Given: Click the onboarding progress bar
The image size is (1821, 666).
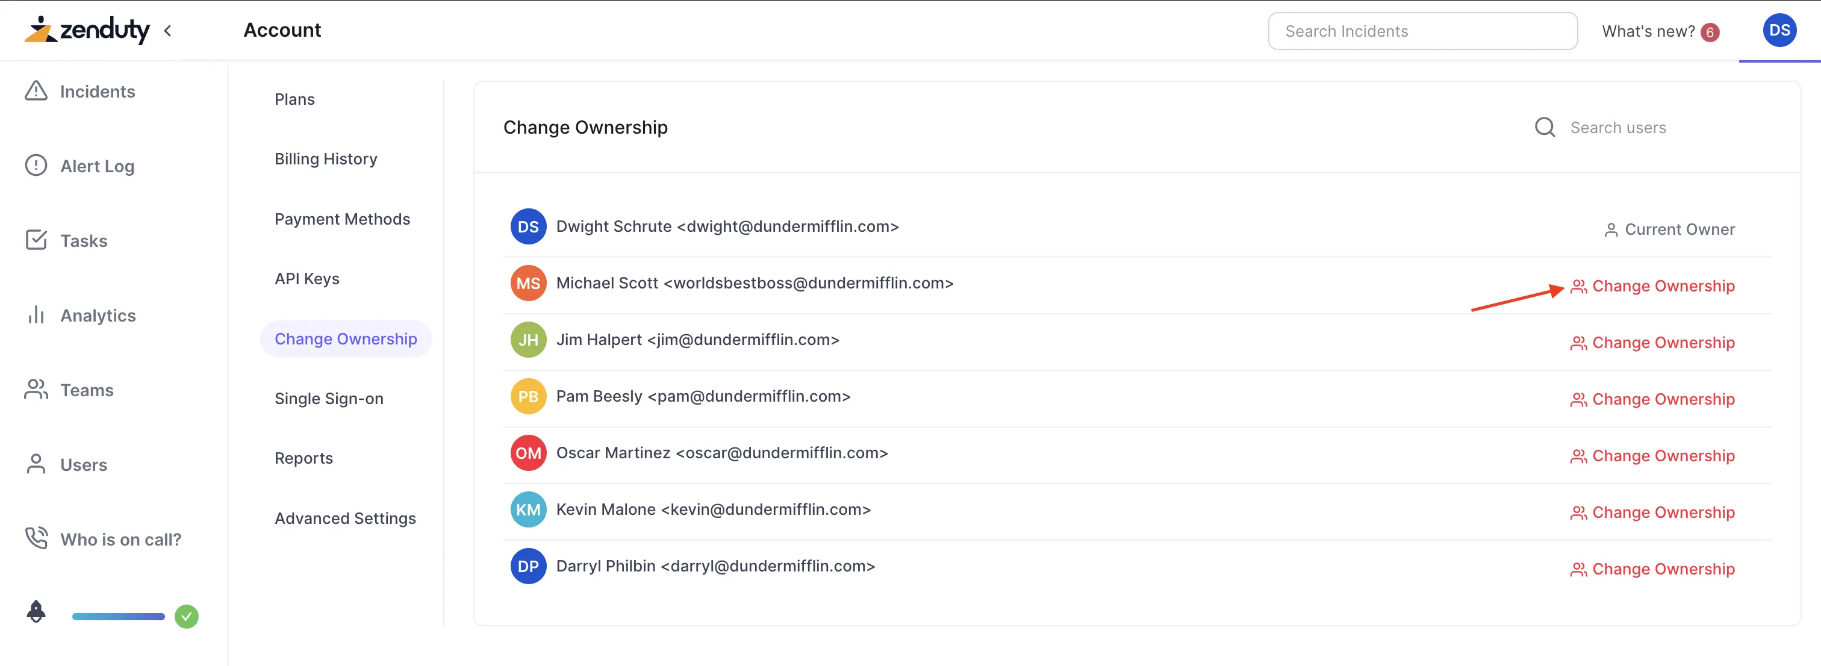Looking at the screenshot, I should 118,617.
